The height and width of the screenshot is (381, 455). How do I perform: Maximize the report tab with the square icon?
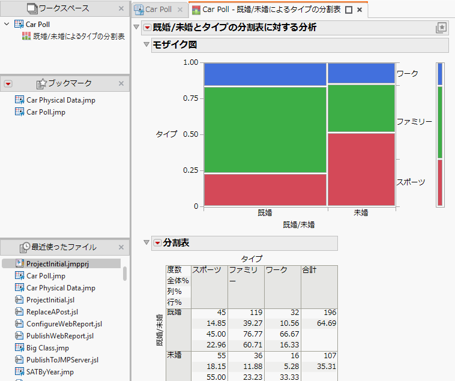click(349, 10)
